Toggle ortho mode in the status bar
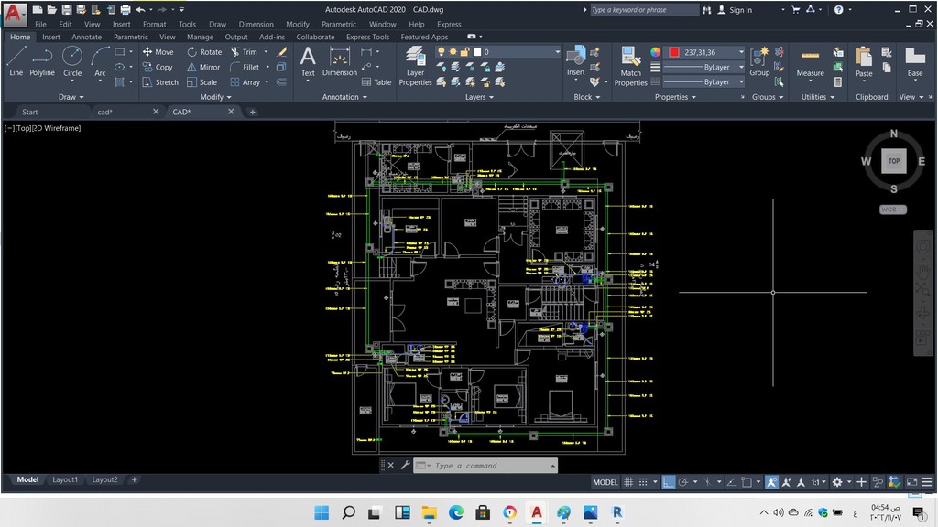The height and width of the screenshot is (527, 938). [x=669, y=481]
